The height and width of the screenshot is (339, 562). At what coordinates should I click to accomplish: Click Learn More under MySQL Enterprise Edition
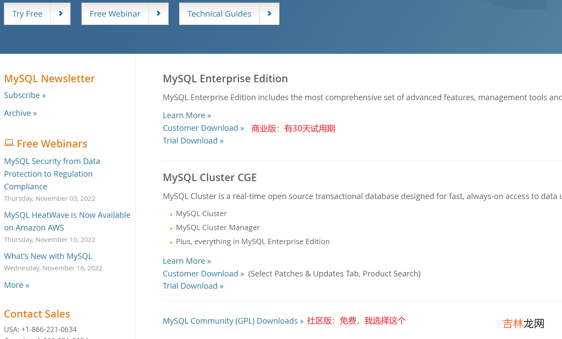pos(187,115)
